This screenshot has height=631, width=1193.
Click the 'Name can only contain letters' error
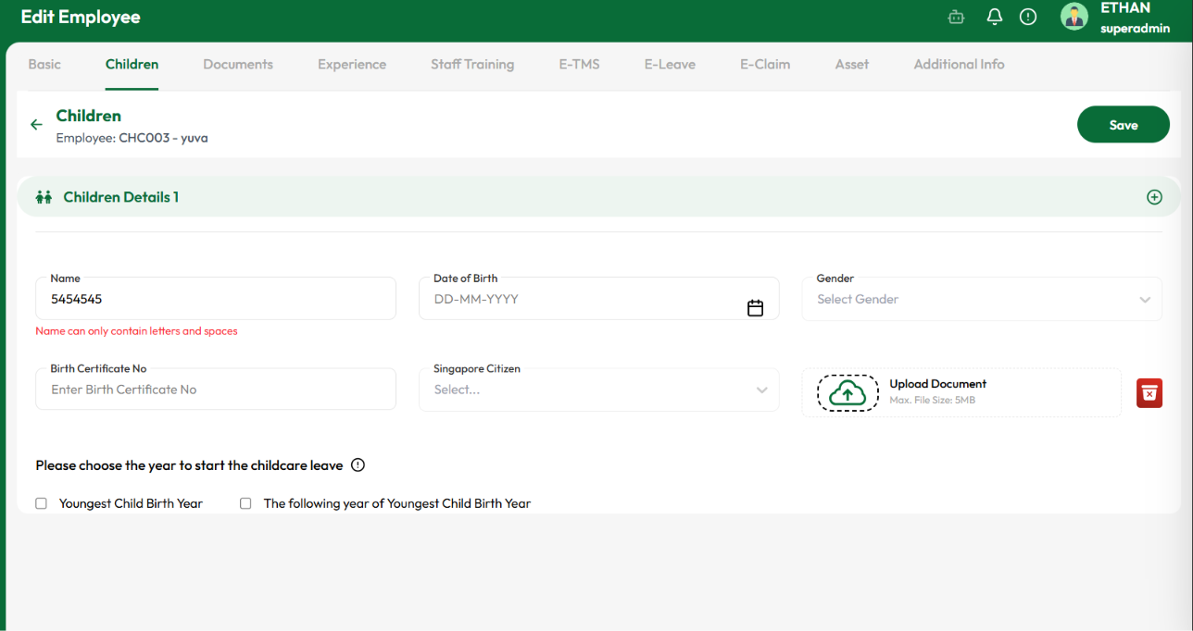[136, 331]
